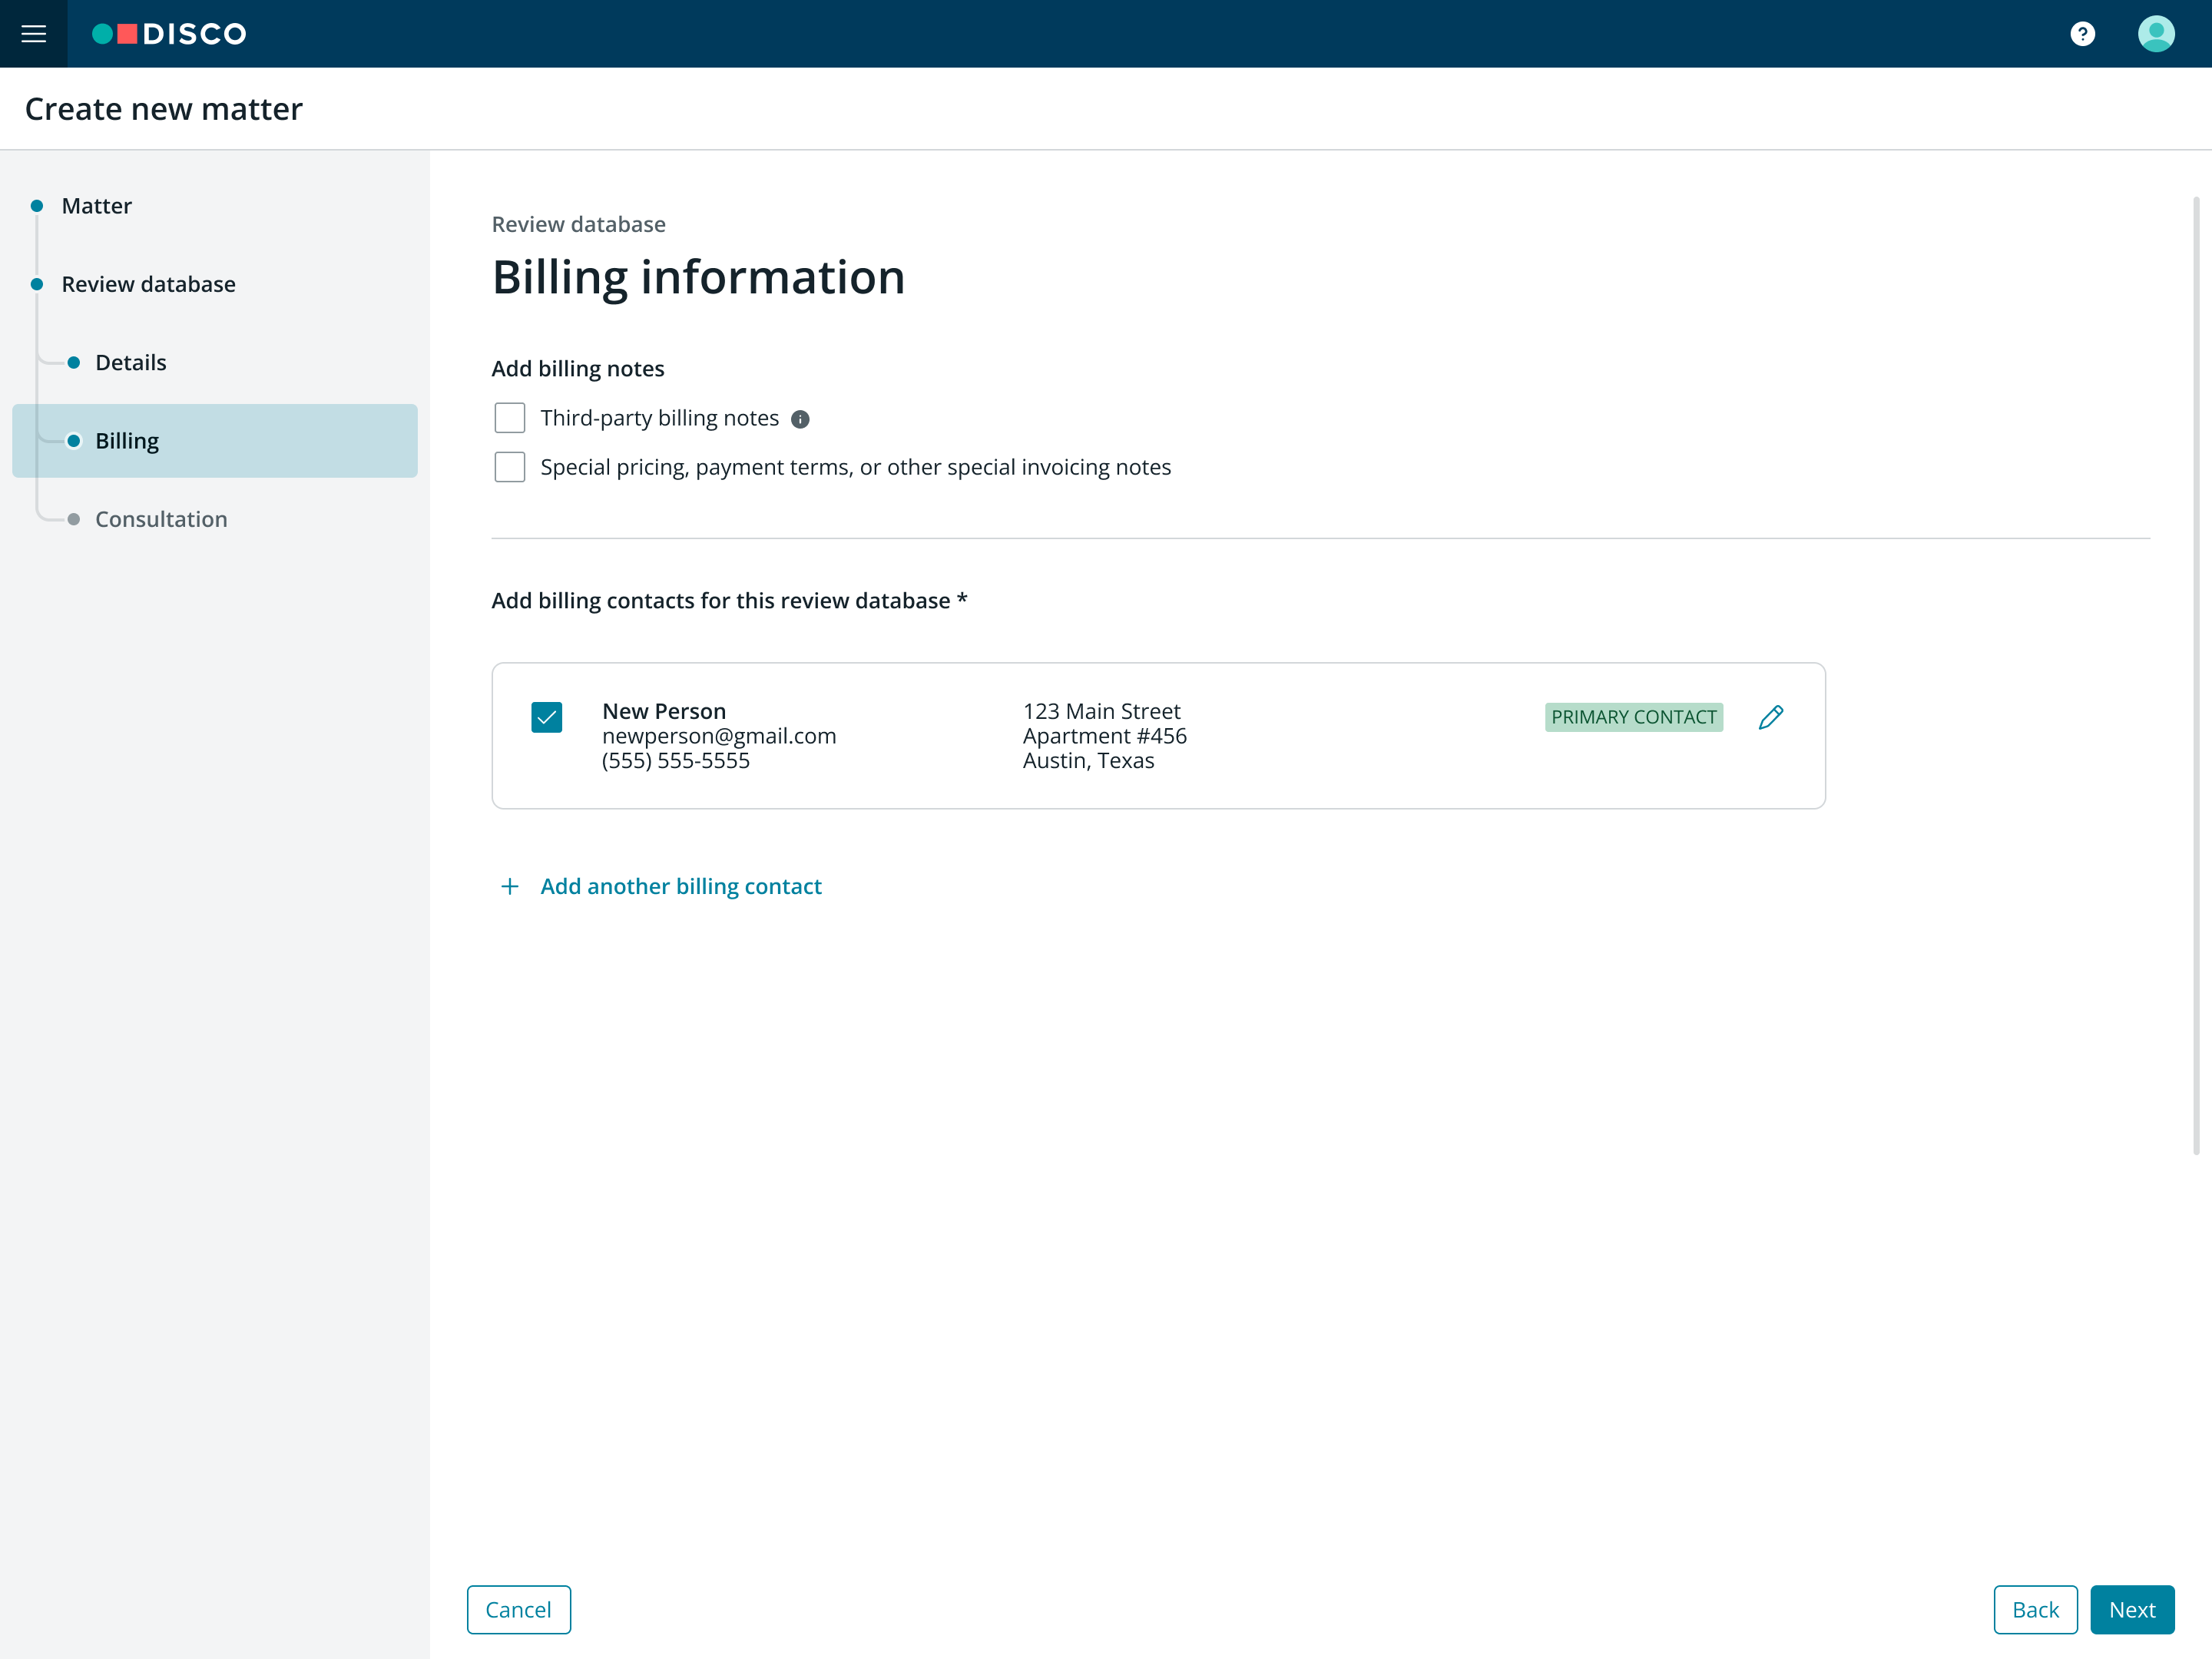
Task: Click Add another billing contact link
Action: pos(681,886)
